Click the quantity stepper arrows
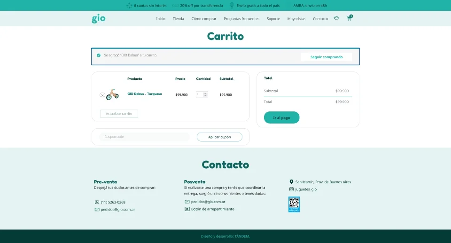Viewport: 451px width, 243px height. (x=205, y=94)
